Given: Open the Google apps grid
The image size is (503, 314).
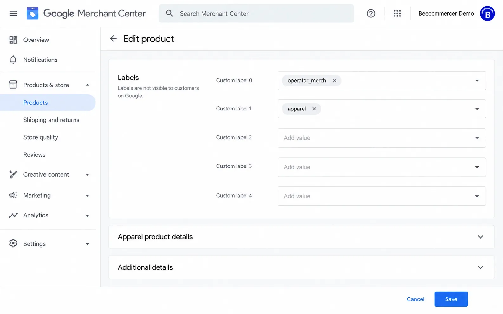Looking at the screenshot, I should [397, 13].
